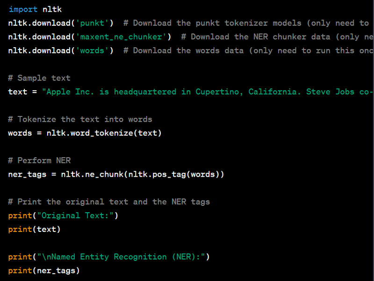The width and height of the screenshot is (374, 281).
Task: Click the '# Perform NER' comment
Action: tap(39, 160)
